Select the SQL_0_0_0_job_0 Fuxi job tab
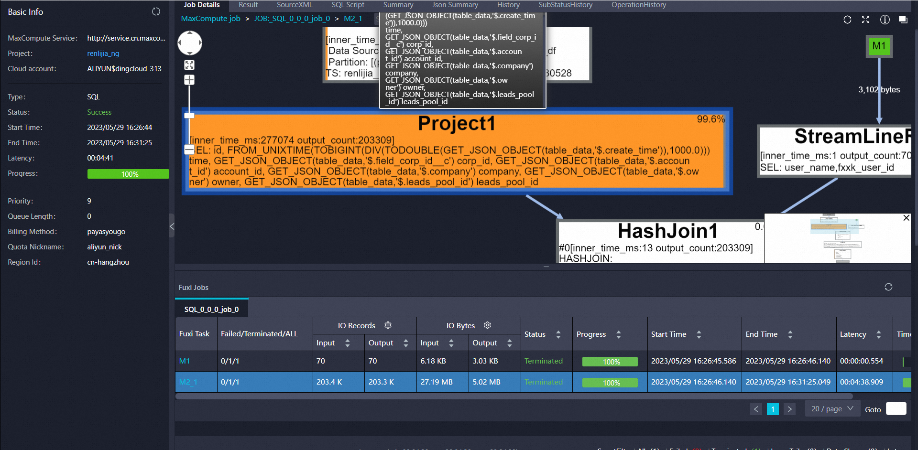The width and height of the screenshot is (918, 450). 212,309
